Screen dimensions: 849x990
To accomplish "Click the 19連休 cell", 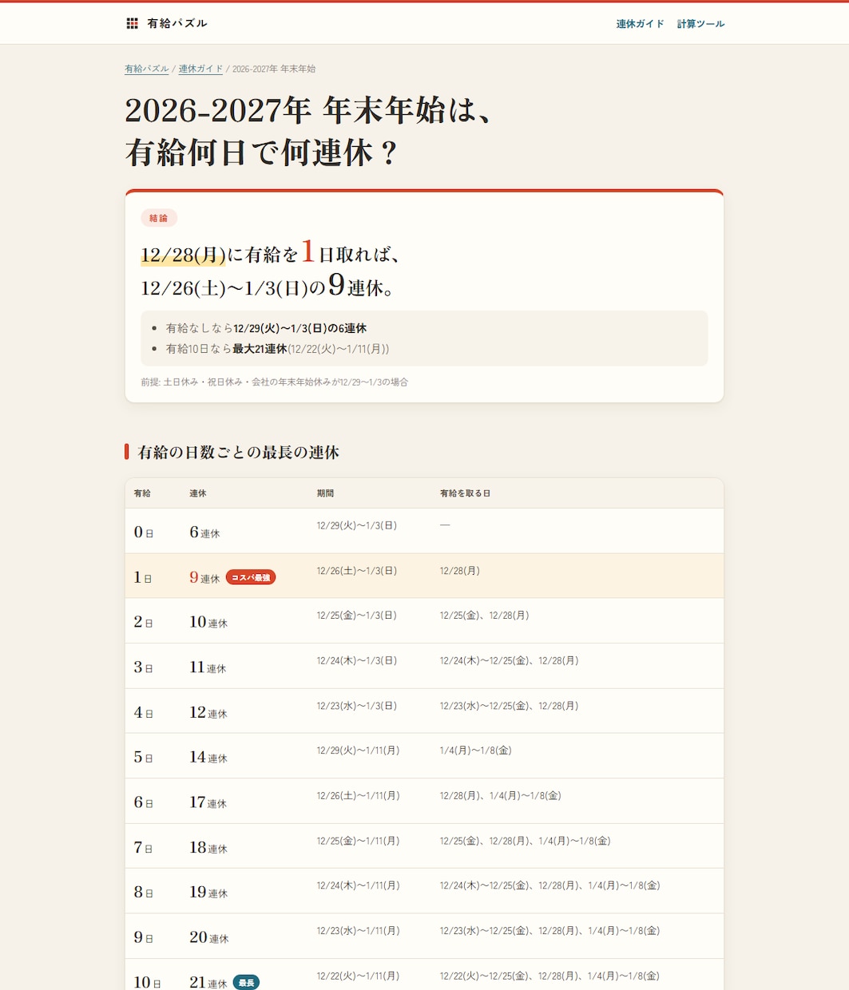I will 208,893.
